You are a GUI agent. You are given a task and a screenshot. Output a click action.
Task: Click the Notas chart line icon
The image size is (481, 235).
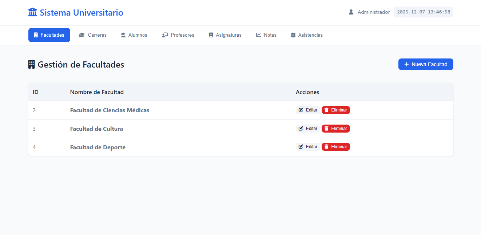pos(259,35)
